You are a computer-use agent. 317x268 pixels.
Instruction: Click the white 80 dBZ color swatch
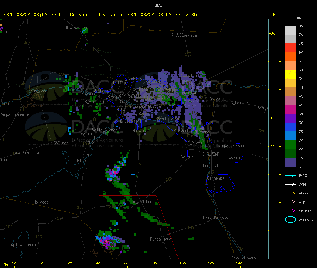tap(290, 30)
